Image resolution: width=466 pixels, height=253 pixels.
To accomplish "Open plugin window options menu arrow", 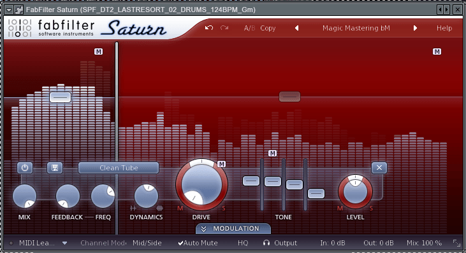I will pyautogui.click(x=9, y=10).
